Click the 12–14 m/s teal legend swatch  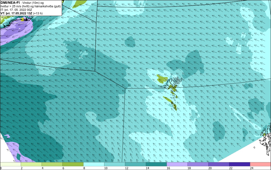135,164
